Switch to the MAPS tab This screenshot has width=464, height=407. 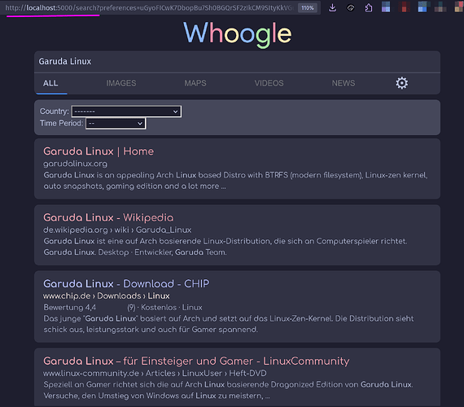click(195, 83)
